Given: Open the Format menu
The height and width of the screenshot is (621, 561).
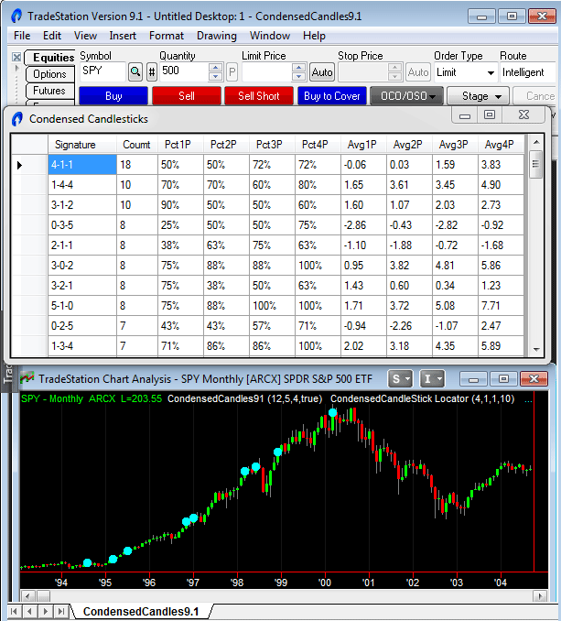Looking at the screenshot, I should [x=167, y=36].
